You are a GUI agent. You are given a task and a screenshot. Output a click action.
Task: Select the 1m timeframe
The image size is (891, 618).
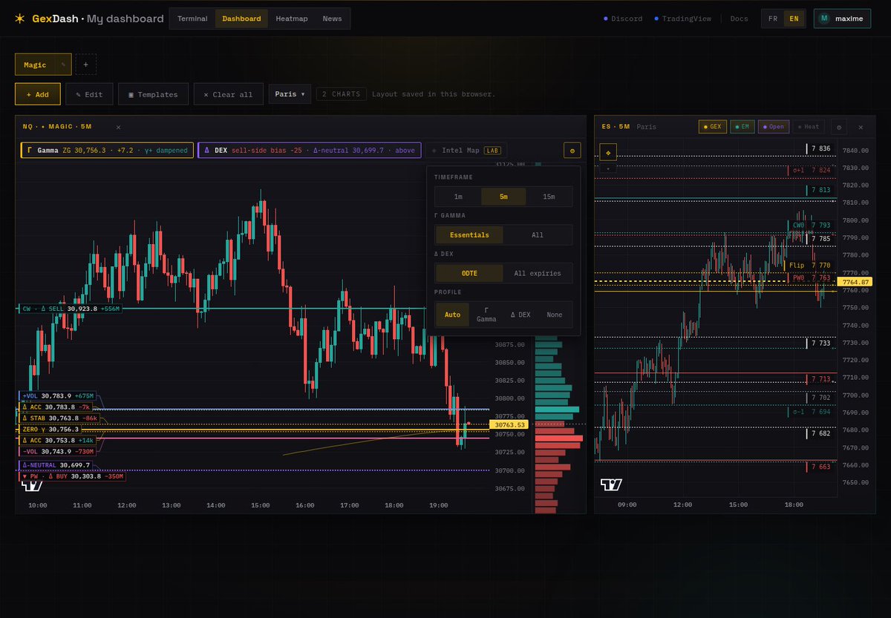click(x=458, y=197)
